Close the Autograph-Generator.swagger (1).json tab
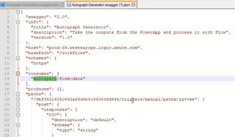This screenshot has height=137, width=235. 133,5
